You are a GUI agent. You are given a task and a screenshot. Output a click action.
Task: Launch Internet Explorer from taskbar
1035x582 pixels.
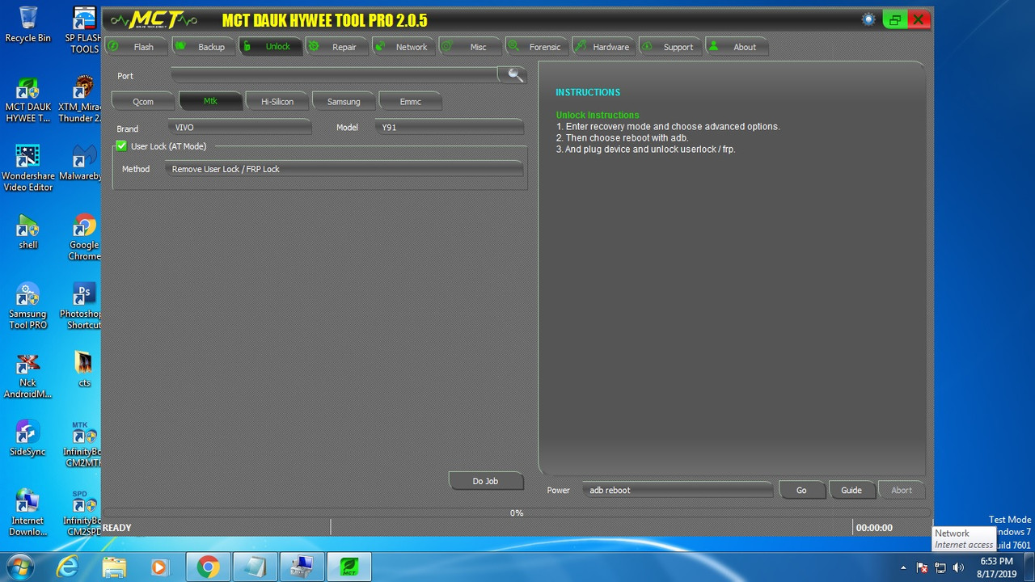(68, 567)
